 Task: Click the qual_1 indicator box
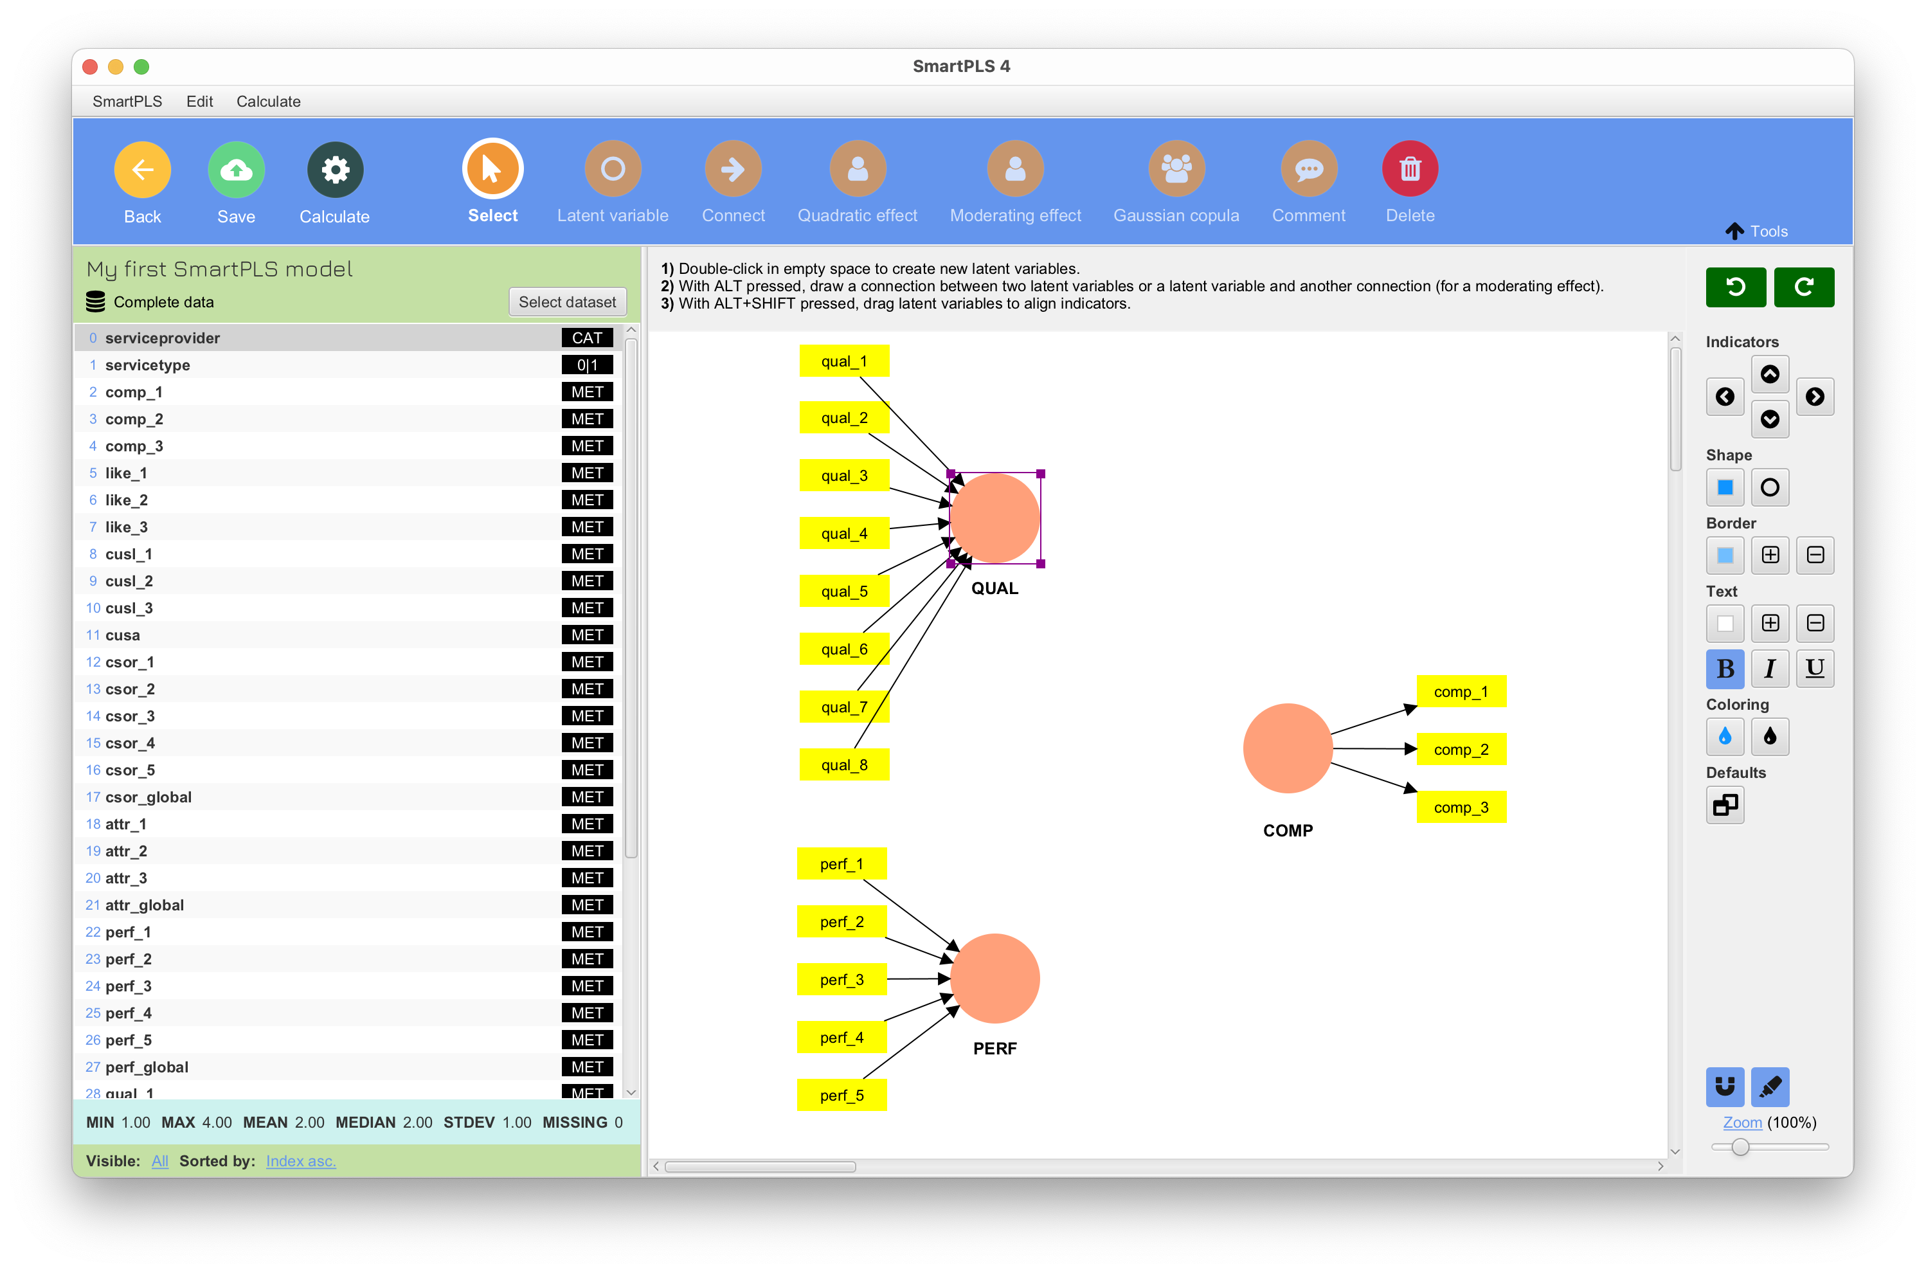click(843, 361)
